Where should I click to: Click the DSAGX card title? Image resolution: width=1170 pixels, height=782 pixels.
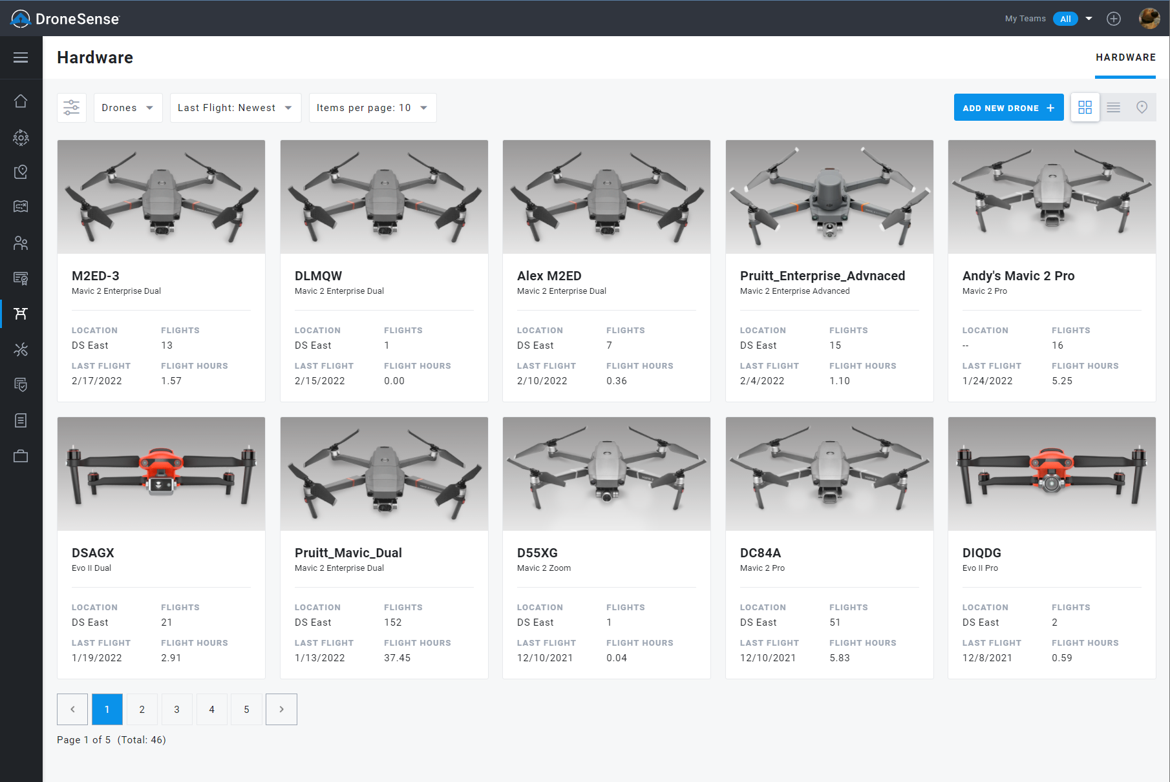point(93,553)
